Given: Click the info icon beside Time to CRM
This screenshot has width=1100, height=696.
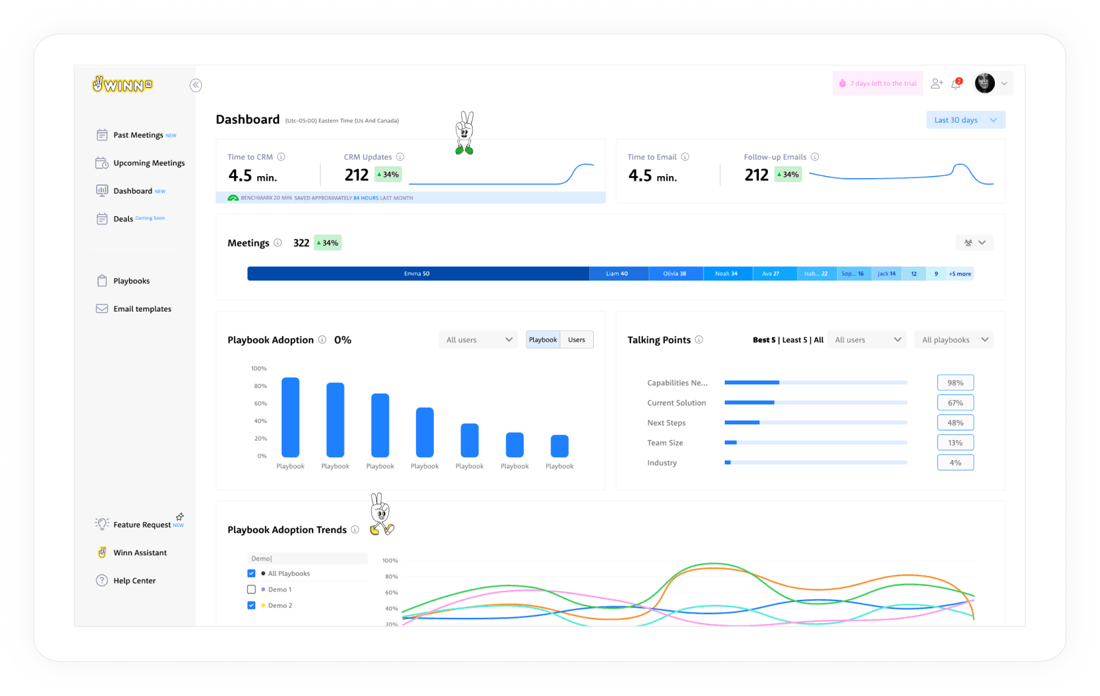Looking at the screenshot, I should (x=281, y=157).
